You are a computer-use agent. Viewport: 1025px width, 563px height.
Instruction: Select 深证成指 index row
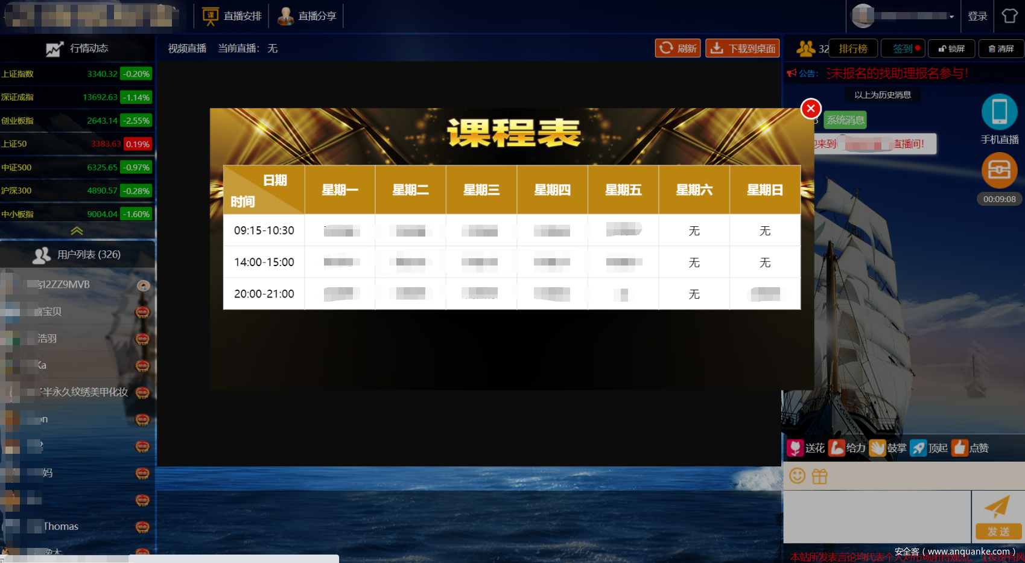(x=77, y=97)
